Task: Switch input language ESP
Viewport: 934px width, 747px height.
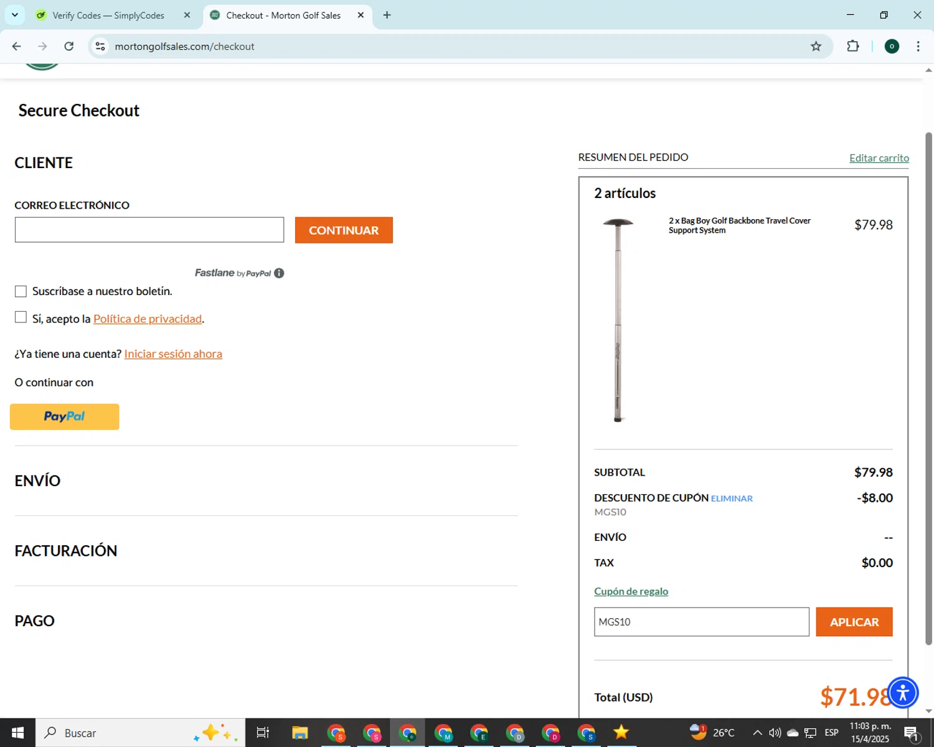Action: [831, 733]
